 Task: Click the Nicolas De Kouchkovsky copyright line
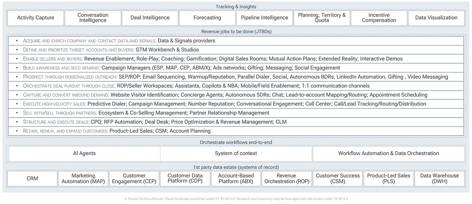click(x=236, y=199)
